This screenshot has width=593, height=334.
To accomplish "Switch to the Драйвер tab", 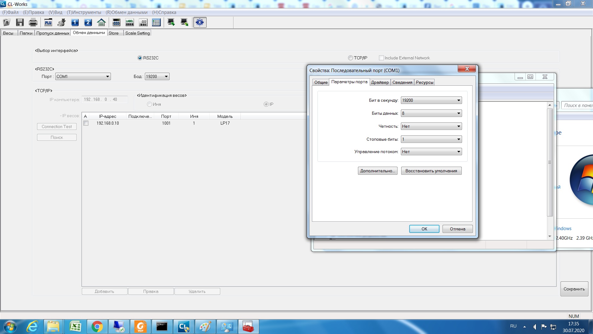I will [x=380, y=82].
